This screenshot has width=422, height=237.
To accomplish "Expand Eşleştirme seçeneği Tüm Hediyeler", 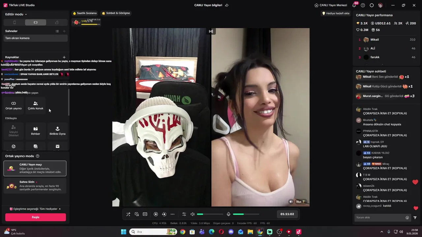I will coord(35,209).
